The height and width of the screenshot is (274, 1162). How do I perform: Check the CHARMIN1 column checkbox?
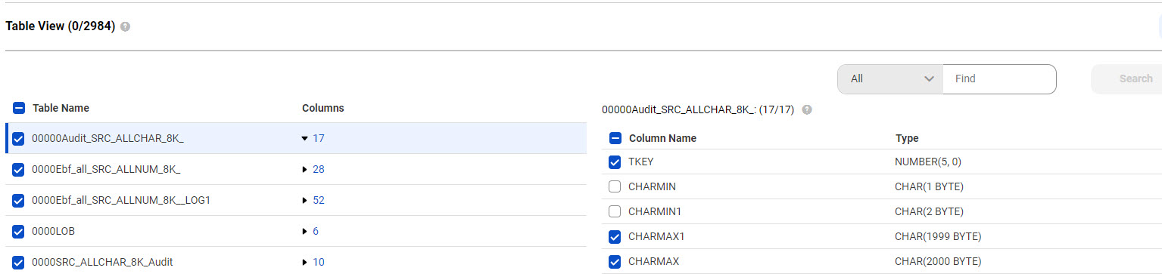pos(615,211)
